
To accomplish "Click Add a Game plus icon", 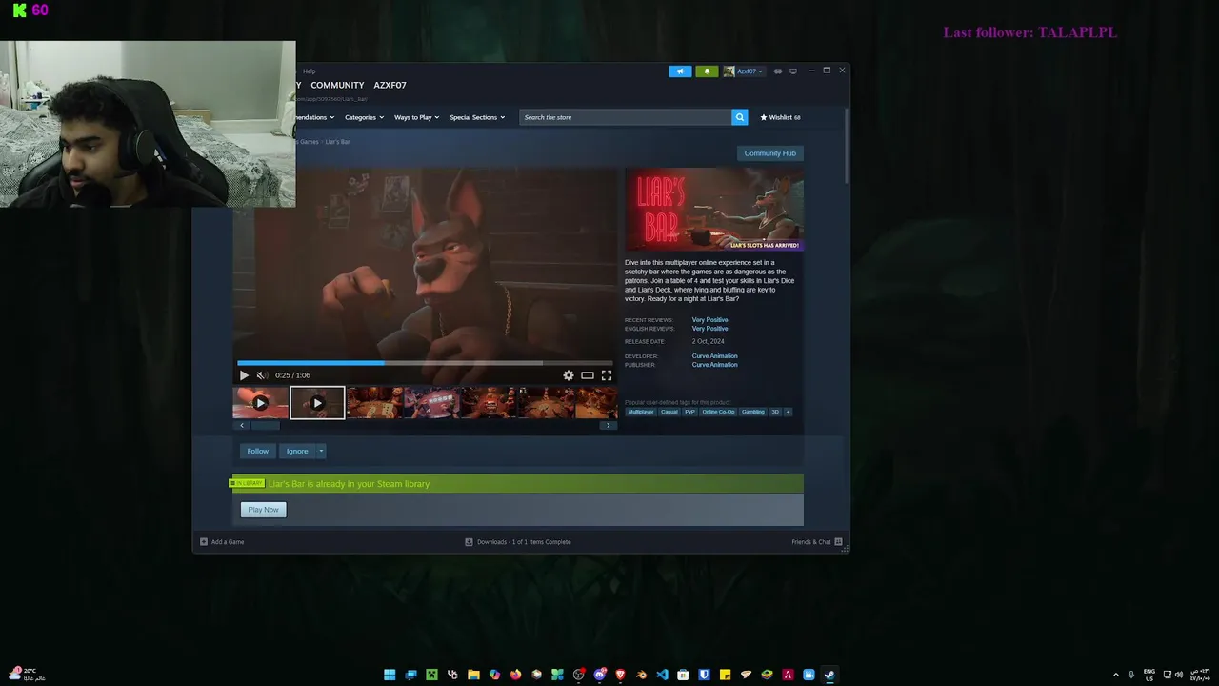I will (x=204, y=542).
